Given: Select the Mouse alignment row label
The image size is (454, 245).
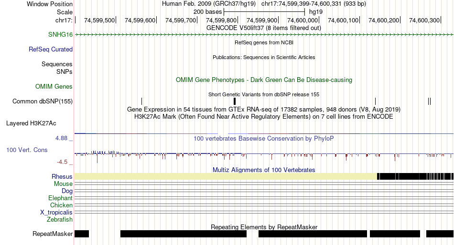Looking at the screenshot, I should [63, 184].
